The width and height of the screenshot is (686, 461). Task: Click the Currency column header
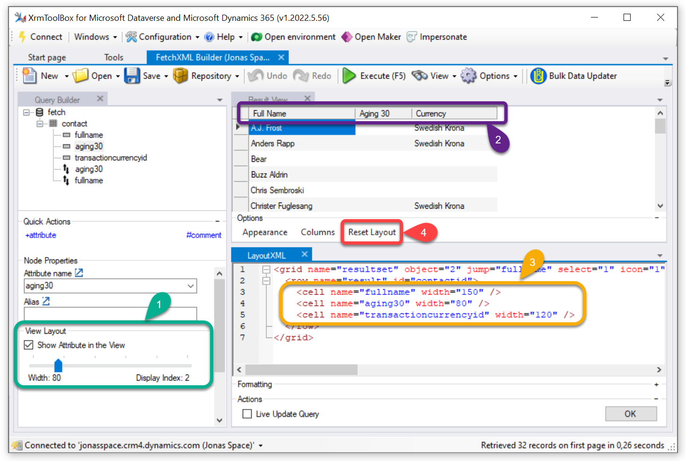point(454,114)
